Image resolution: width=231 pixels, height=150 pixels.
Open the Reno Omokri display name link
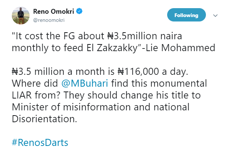(x=54, y=12)
